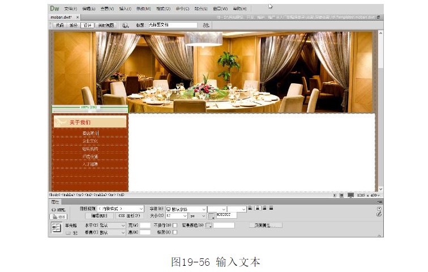Enable the 标题 (header) checkbox
This screenshot has width=428, height=272.
[x=175, y=232]
